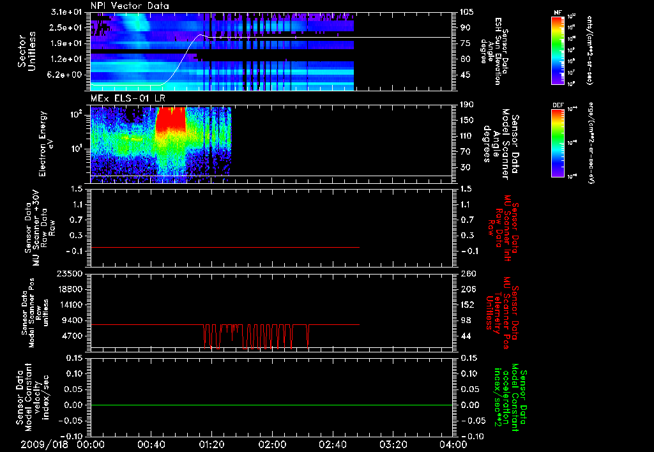The width and height of the screenshot is (654, 452).
Task: Click the "DEF" label above the color bar
Action: 558,105
